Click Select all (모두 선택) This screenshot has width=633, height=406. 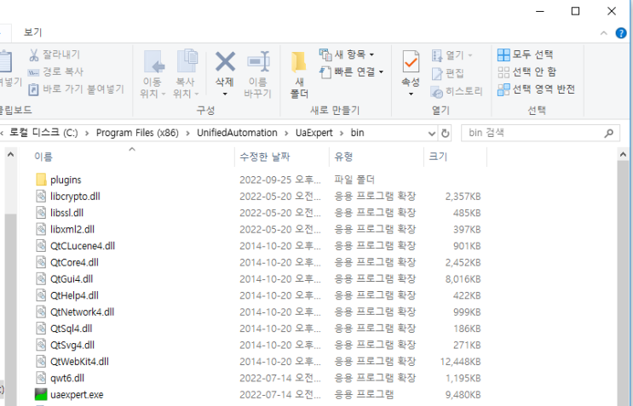[x=525, y=54]
